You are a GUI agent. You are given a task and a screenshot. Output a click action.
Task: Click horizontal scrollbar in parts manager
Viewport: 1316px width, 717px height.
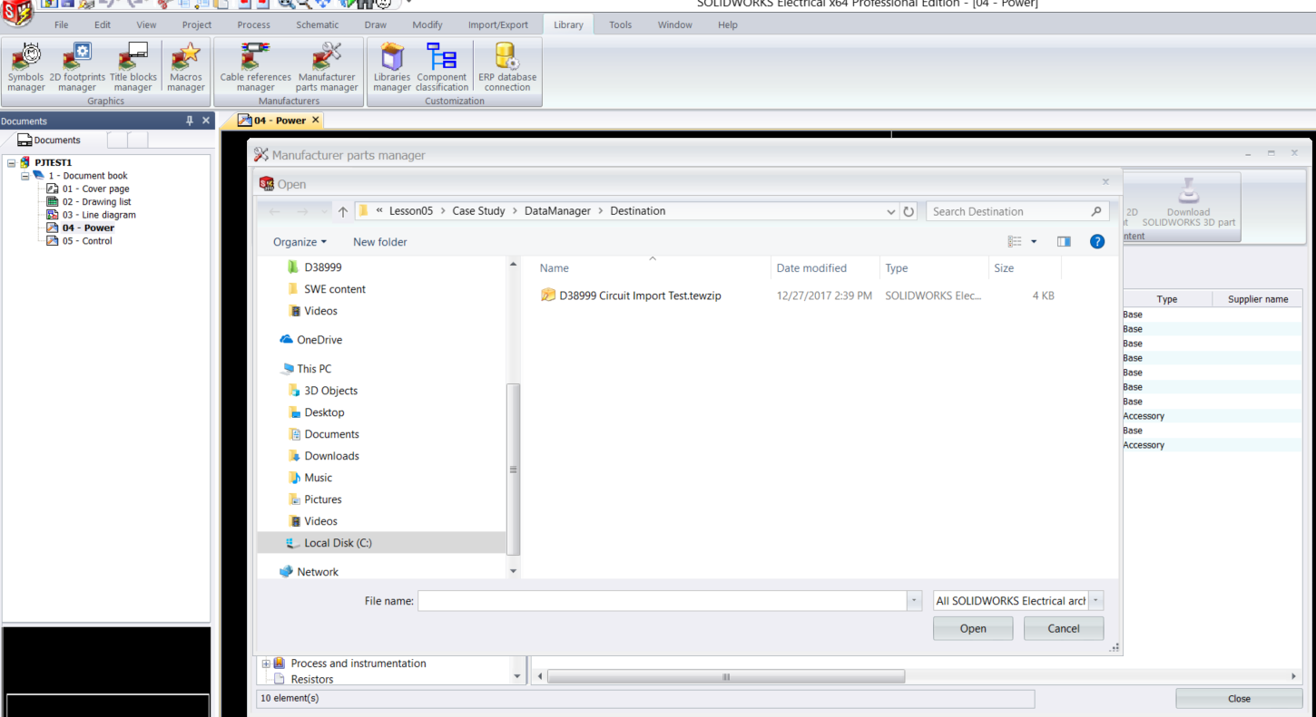[726, 677]
